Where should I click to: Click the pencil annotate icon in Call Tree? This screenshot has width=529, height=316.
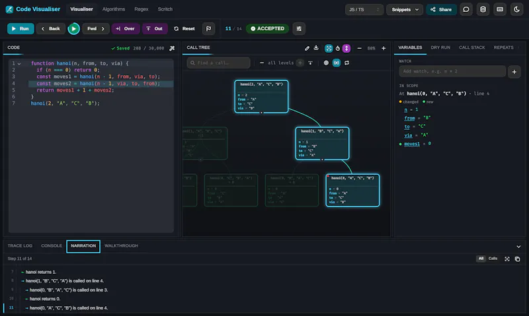click(307, 48)
